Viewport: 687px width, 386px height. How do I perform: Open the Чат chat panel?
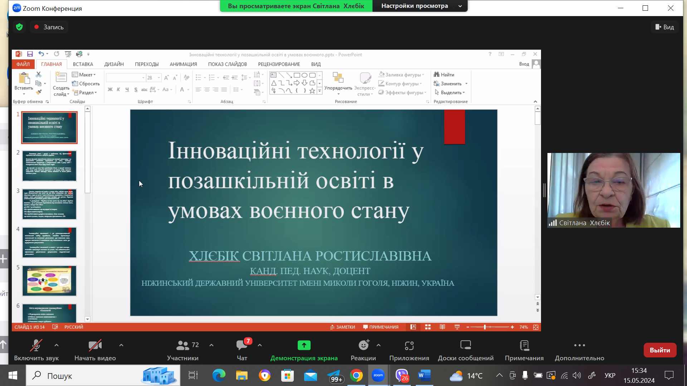[242, 346]
